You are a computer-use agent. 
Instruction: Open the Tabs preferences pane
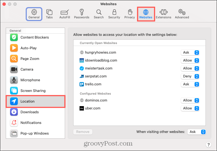pyautogui.click(x=49, y=14)
